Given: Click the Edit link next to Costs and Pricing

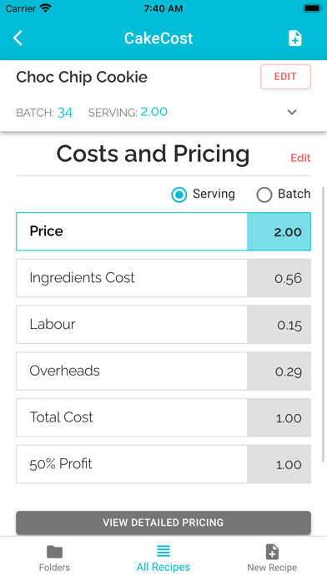Looking at the screenshot, I should tap(300, 159).
